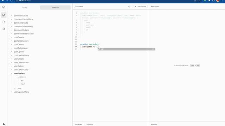Collapse the userUpdate arrow
Image resolution: width=225 pixels, height=126 pixels.
click(x=11, y=73)
